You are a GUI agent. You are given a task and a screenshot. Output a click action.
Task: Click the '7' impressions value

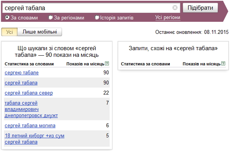point(108,103)
